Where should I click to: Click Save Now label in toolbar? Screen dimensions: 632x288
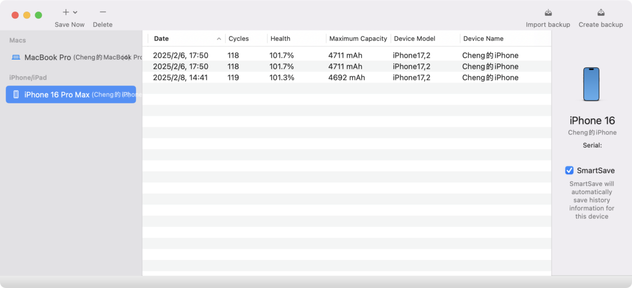[x=70, y=25]
